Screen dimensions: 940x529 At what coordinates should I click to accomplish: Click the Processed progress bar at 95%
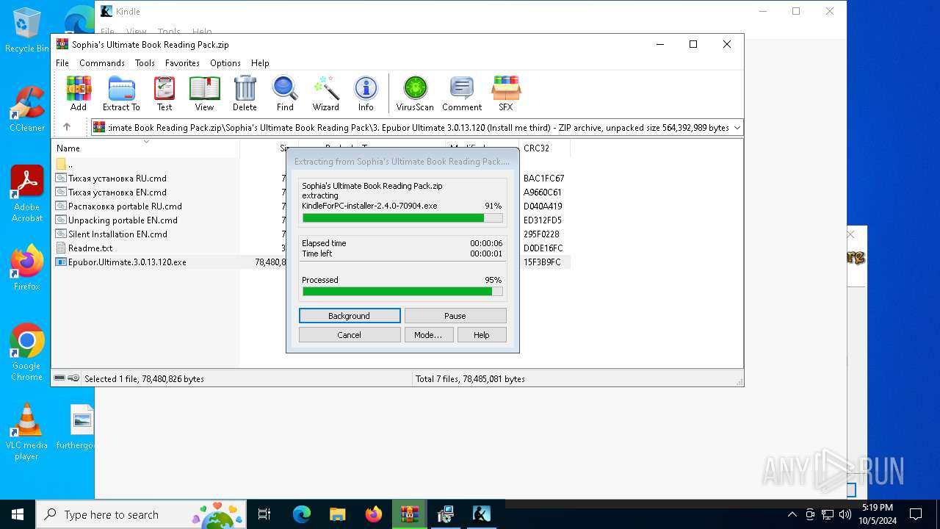pos(402,292)
